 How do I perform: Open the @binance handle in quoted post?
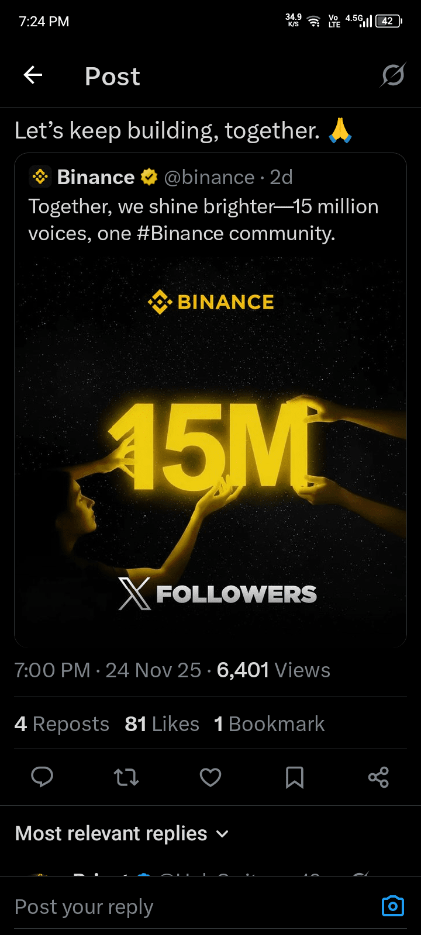209,177
